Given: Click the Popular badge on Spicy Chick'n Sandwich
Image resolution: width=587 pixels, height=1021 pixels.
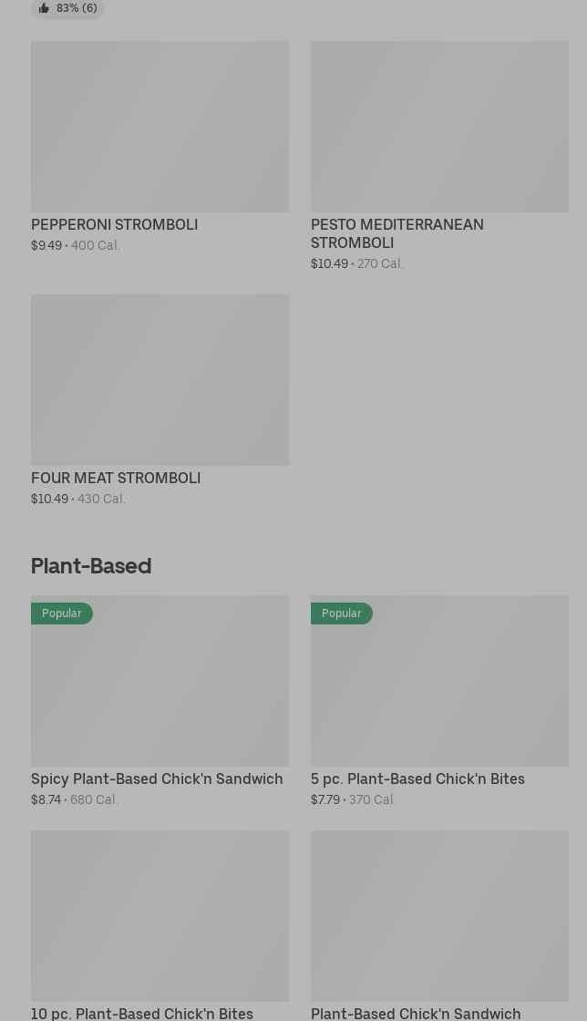Looking at the screenshot, I should (62, 614).
